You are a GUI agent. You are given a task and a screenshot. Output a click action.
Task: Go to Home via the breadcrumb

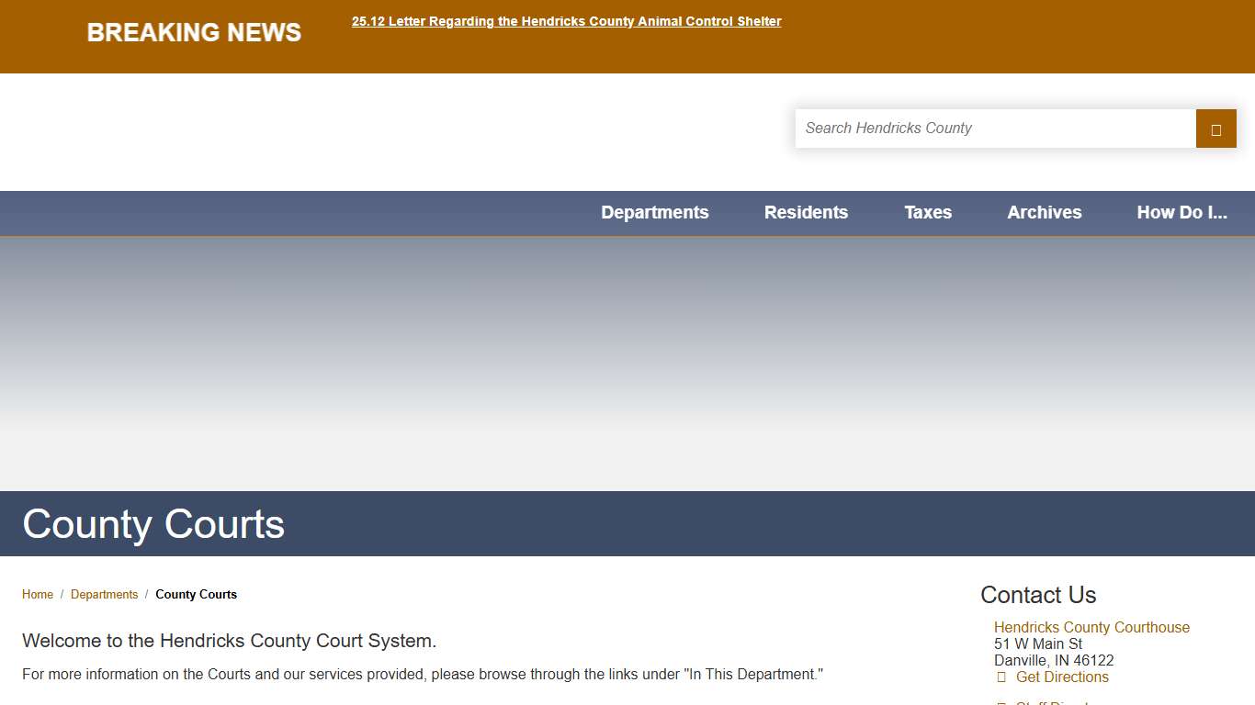tap(38, 594)
